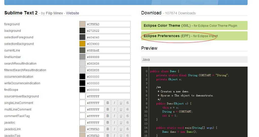Viewport: 259px width, 137px height.
Task: Click the commentTaskTag label
Action: (17, 116)
